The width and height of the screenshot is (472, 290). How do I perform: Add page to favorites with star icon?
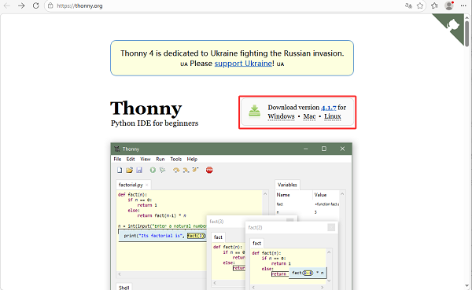[x=420, y=6]
